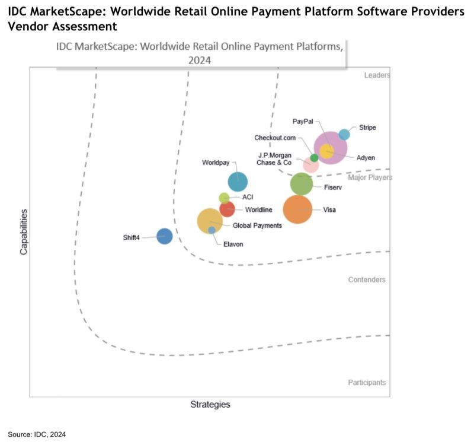
Task: Select the Participants segment label
Action: point(366,382)
